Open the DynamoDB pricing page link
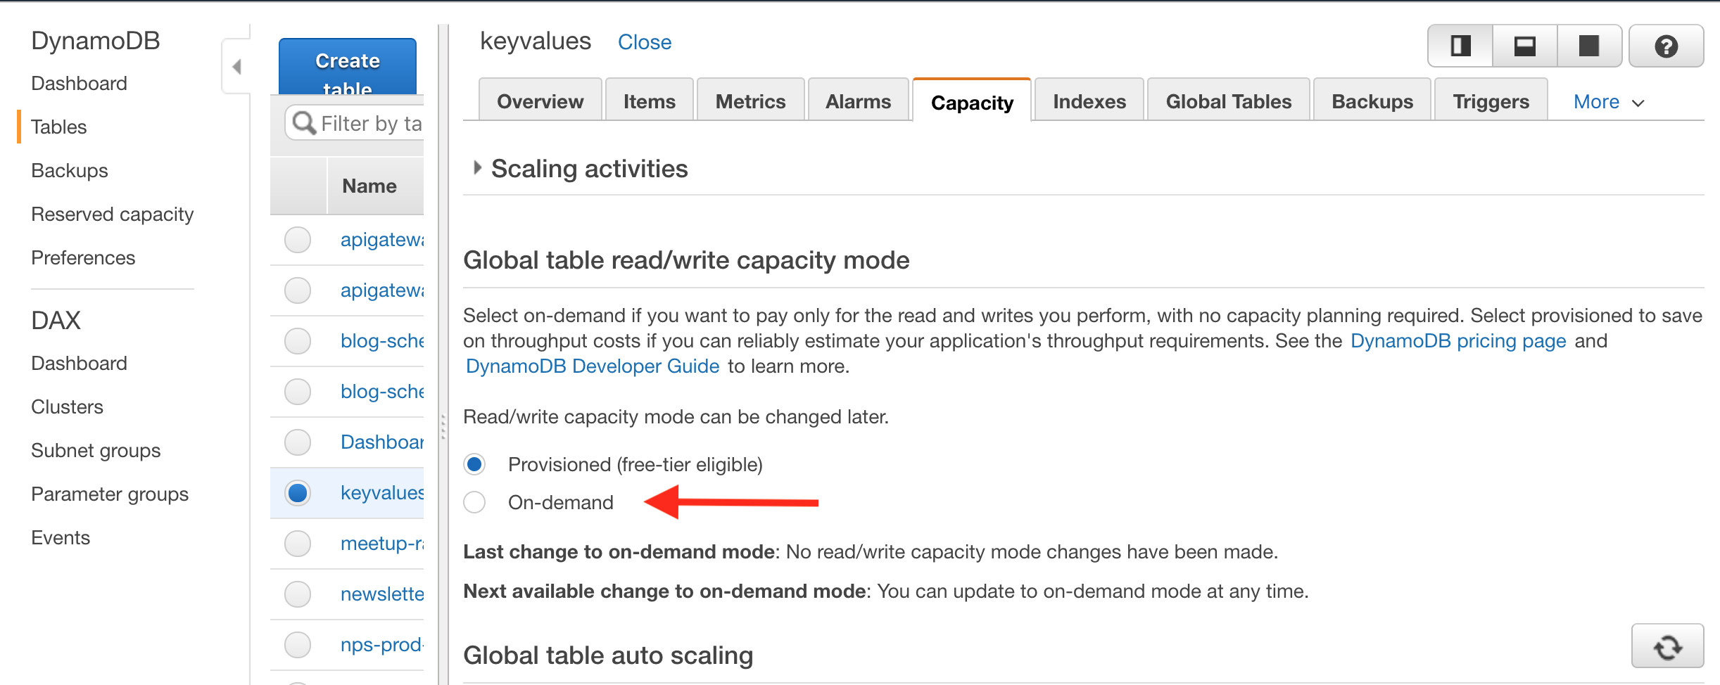The width and height of the screenshot is (1720, 685). point(1458,341)
